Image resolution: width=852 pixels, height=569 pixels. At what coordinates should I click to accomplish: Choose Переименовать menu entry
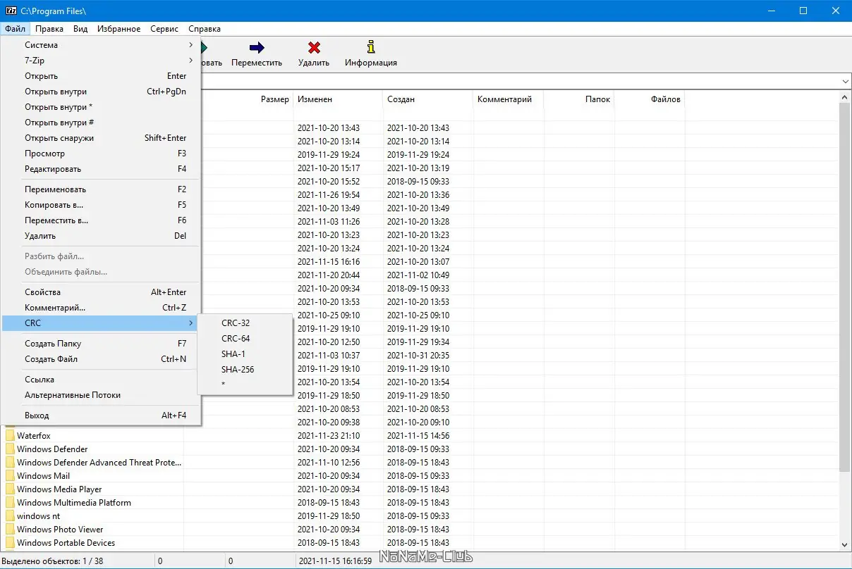pos(102,189)
